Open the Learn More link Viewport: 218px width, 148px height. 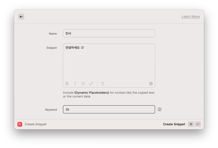coord(191,16)
